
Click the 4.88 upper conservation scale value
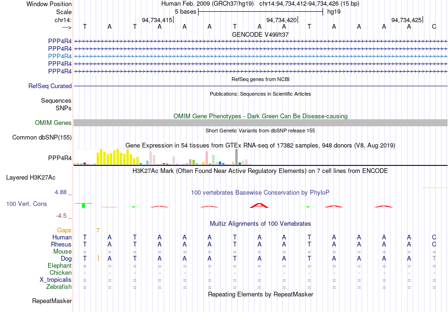point(60,192)
